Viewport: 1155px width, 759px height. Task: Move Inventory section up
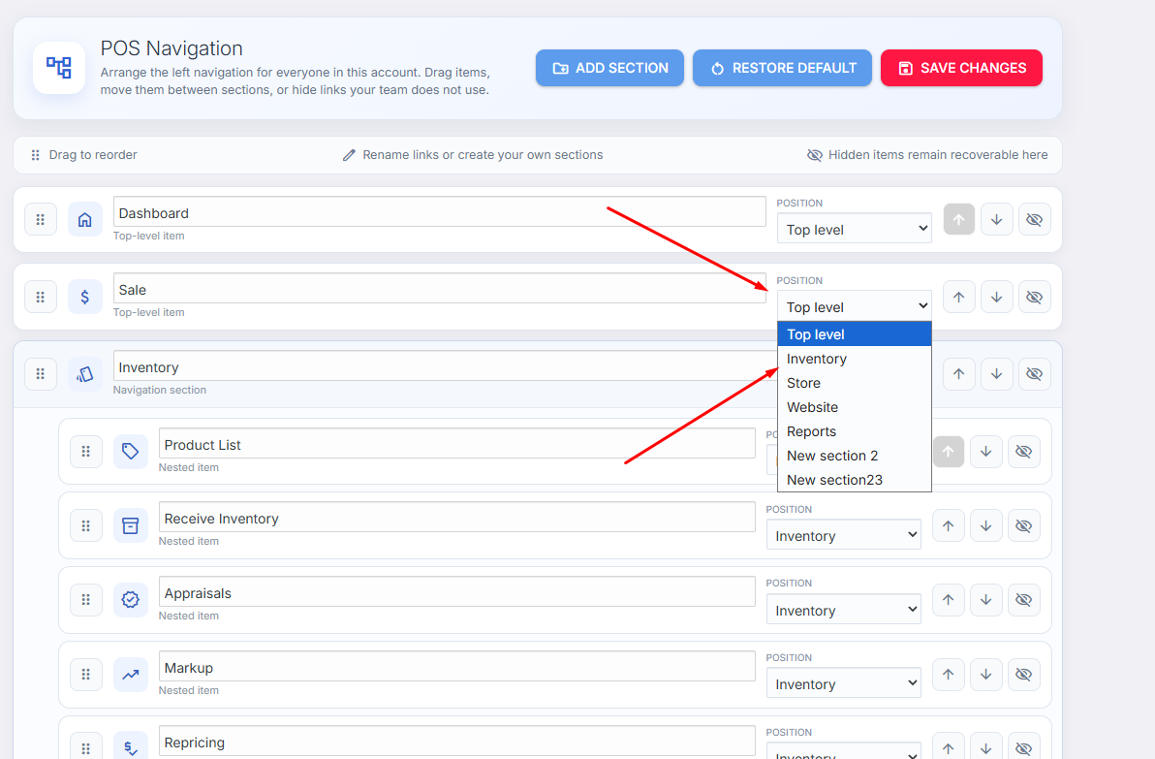959,373
